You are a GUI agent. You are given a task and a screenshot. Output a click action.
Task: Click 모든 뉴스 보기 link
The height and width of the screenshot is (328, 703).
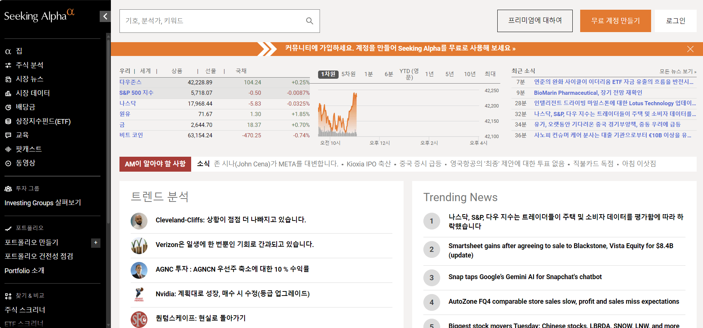(678, 71)
